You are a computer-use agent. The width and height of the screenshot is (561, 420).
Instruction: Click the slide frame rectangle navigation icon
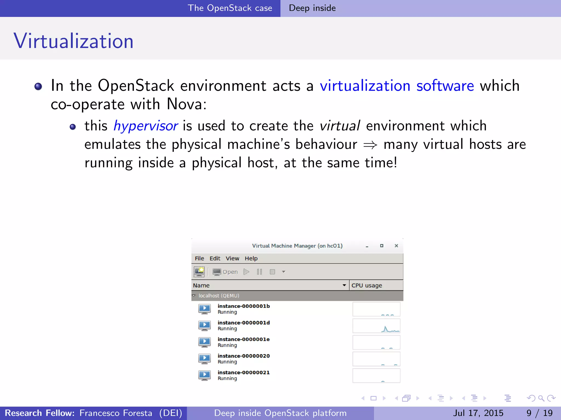[373, 398]
